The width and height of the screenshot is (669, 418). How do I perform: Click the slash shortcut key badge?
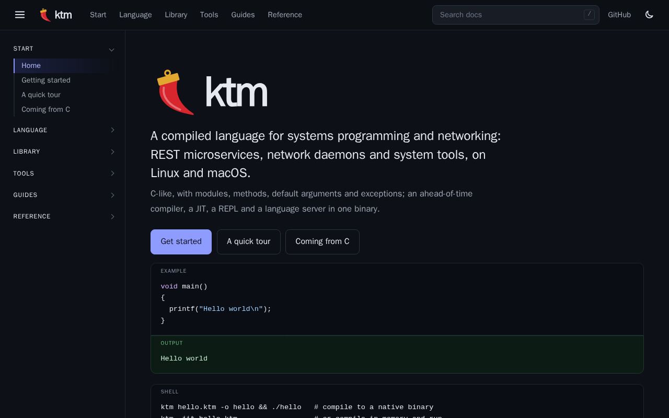click(589, 15)
